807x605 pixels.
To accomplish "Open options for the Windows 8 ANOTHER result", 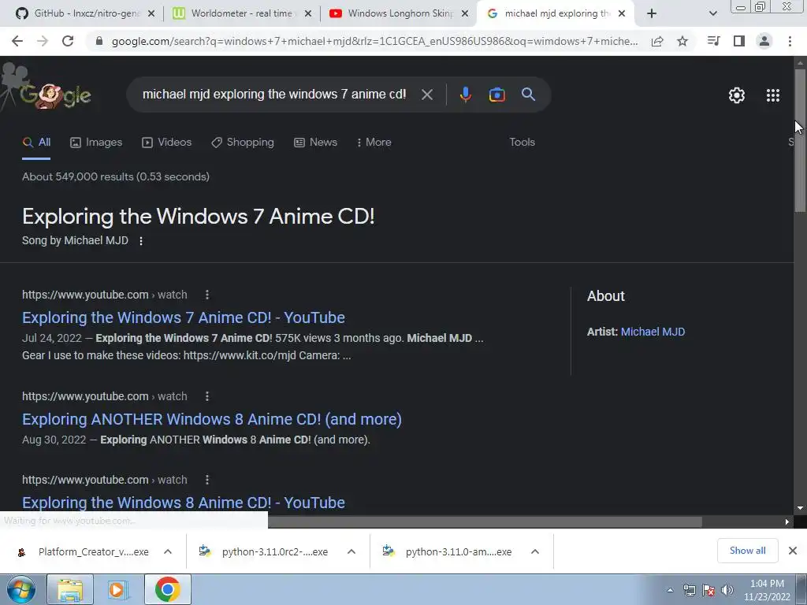I will click(x=207, y=397).
